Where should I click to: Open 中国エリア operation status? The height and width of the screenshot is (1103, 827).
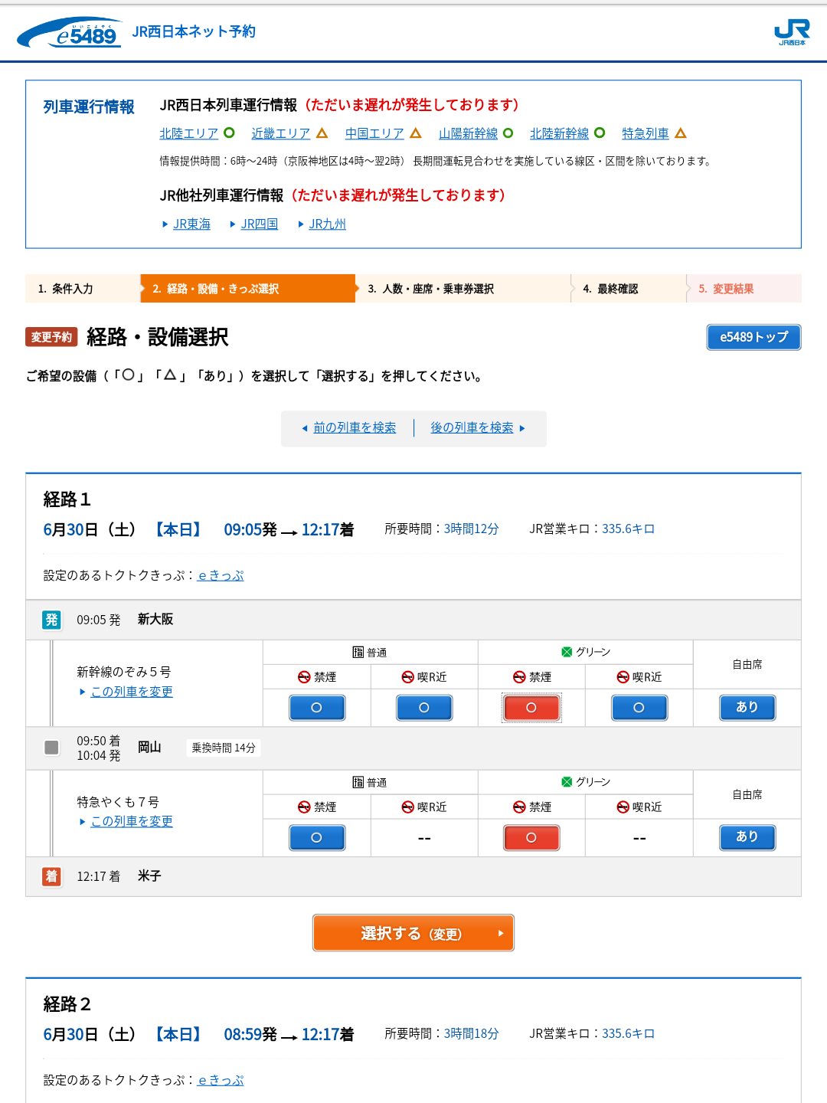(374, 133)
